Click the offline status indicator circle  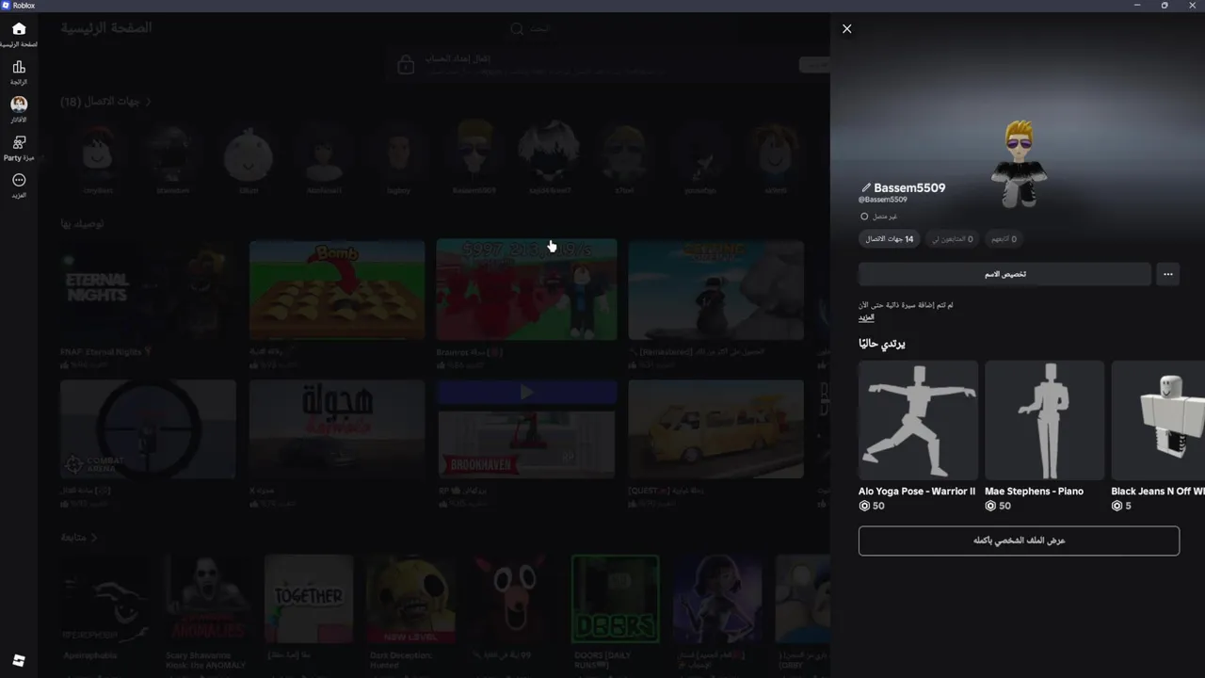(x=864, y=217)
